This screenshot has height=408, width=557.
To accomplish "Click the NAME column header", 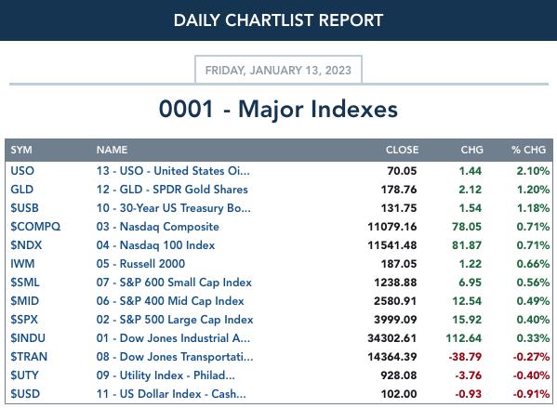I will point(112,150).
